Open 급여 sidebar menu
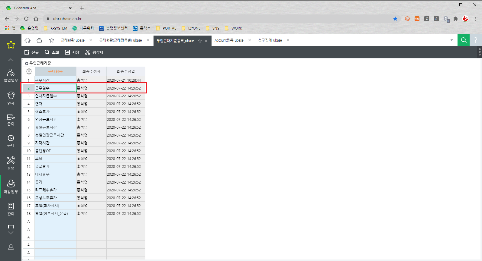482x261 pixels. tap(11, 120)
